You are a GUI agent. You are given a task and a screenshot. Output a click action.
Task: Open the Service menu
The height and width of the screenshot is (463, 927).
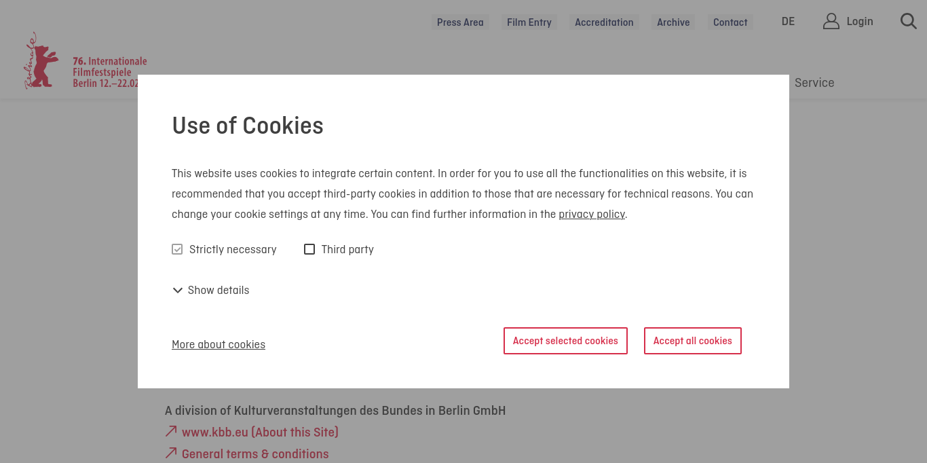(x=814, y=83)
